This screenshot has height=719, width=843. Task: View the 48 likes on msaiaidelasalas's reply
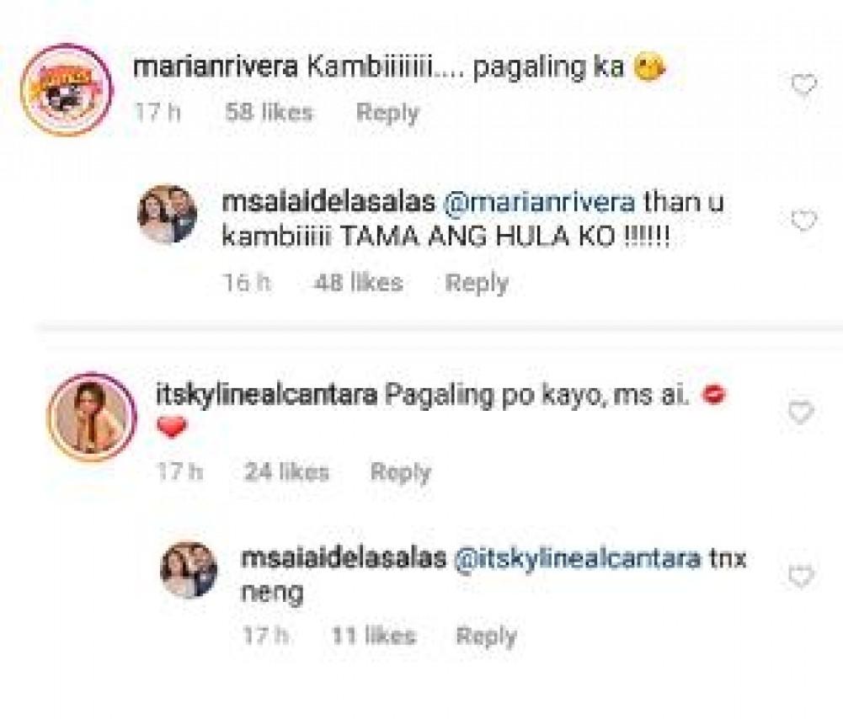[x=359, y=282]
